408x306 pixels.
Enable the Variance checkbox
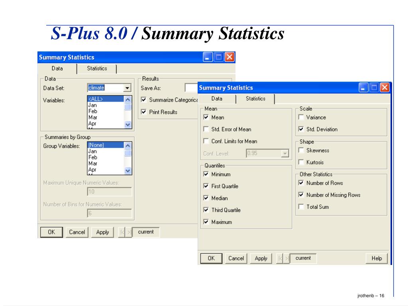[301, 117]
